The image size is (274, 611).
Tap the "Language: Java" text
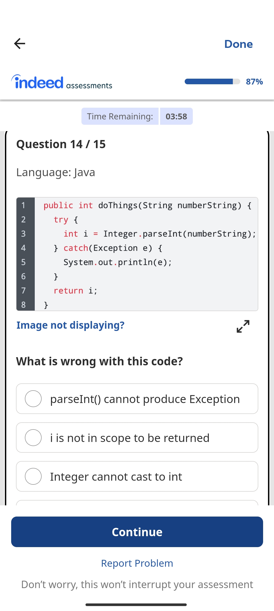[x=56, y=172]
